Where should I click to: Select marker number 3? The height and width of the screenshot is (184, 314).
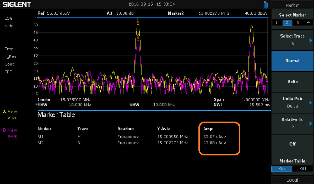[298, 22]
